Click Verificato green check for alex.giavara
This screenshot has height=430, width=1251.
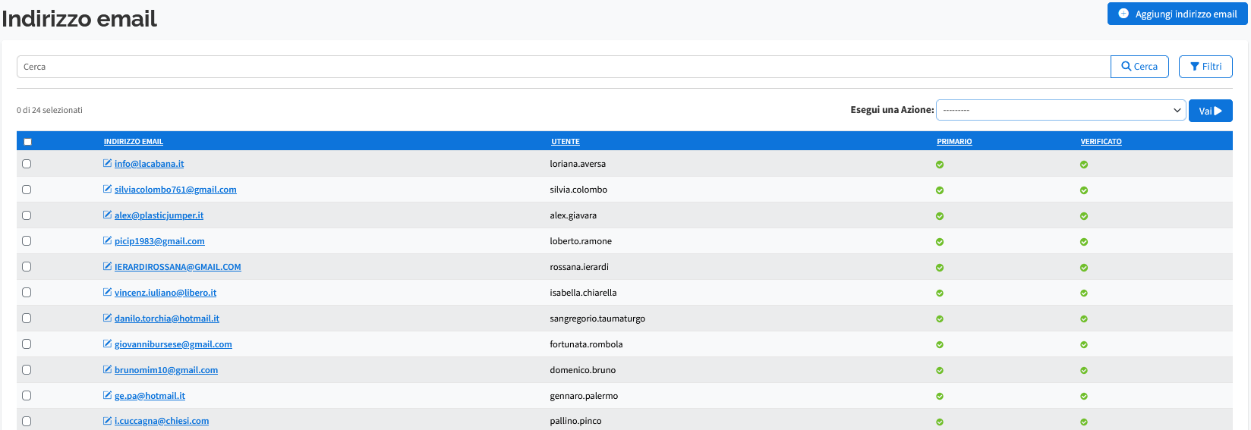1084,216
